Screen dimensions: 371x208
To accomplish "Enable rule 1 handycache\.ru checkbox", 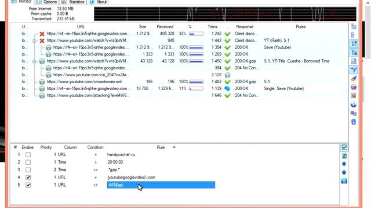I will 28,155.
